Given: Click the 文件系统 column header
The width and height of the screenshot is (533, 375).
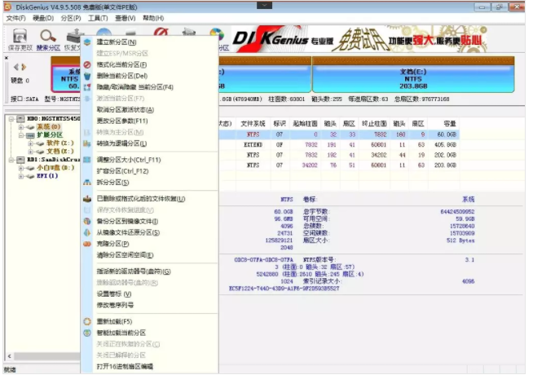Looking at the screenshot, I should click(x=253, y=123).
